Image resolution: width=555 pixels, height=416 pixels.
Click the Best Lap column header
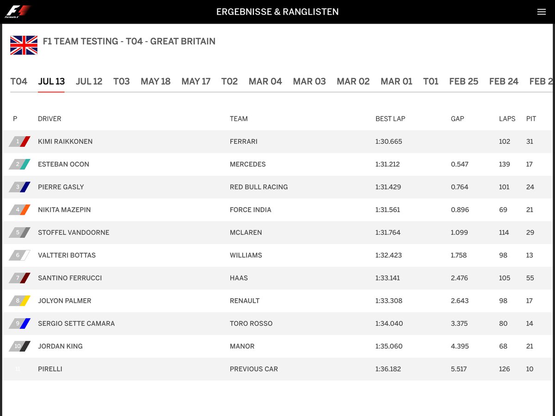(x=390, y=119)
